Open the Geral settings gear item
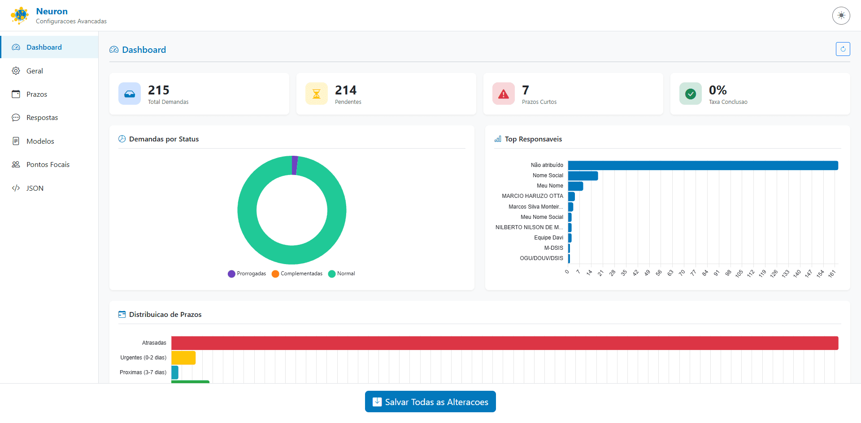The height and width of the screenshot is (423, 861). point(35,71)
